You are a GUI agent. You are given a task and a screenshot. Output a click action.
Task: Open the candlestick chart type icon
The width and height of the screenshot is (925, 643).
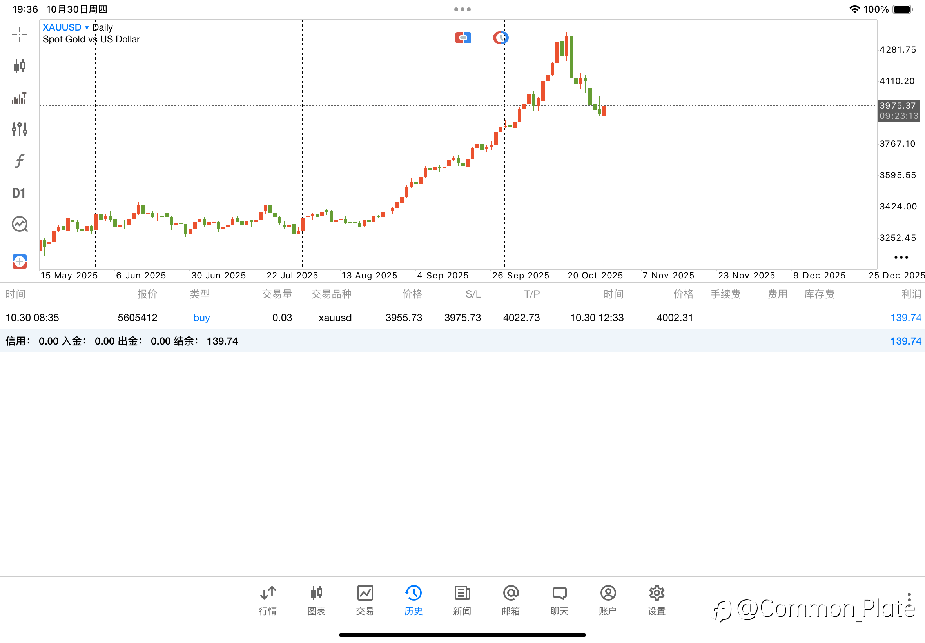point(19,65)
